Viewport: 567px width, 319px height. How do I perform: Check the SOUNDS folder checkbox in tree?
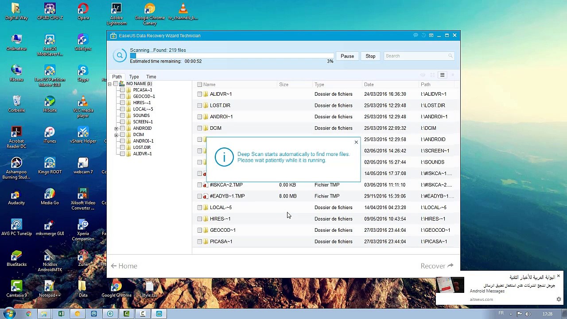(123, 116)
